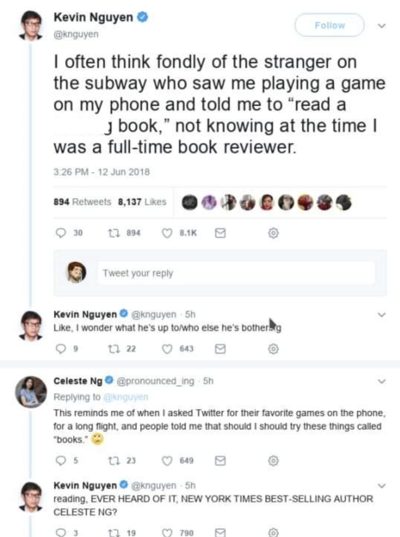Open the chevron menu on Kevin's first reply
This screenshot has width=400, height=537.
(382, 315)
